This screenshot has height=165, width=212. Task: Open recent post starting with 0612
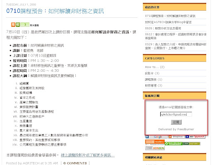coord(176,36)
